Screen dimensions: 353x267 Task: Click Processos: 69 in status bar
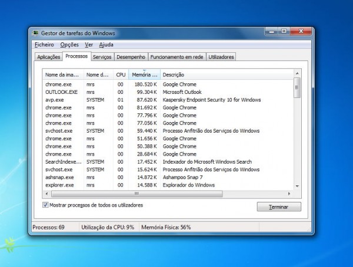48,227
